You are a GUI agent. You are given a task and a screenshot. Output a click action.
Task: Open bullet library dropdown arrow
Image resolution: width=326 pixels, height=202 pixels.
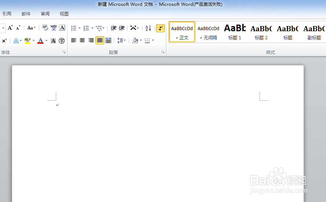(x=79, y=28)
